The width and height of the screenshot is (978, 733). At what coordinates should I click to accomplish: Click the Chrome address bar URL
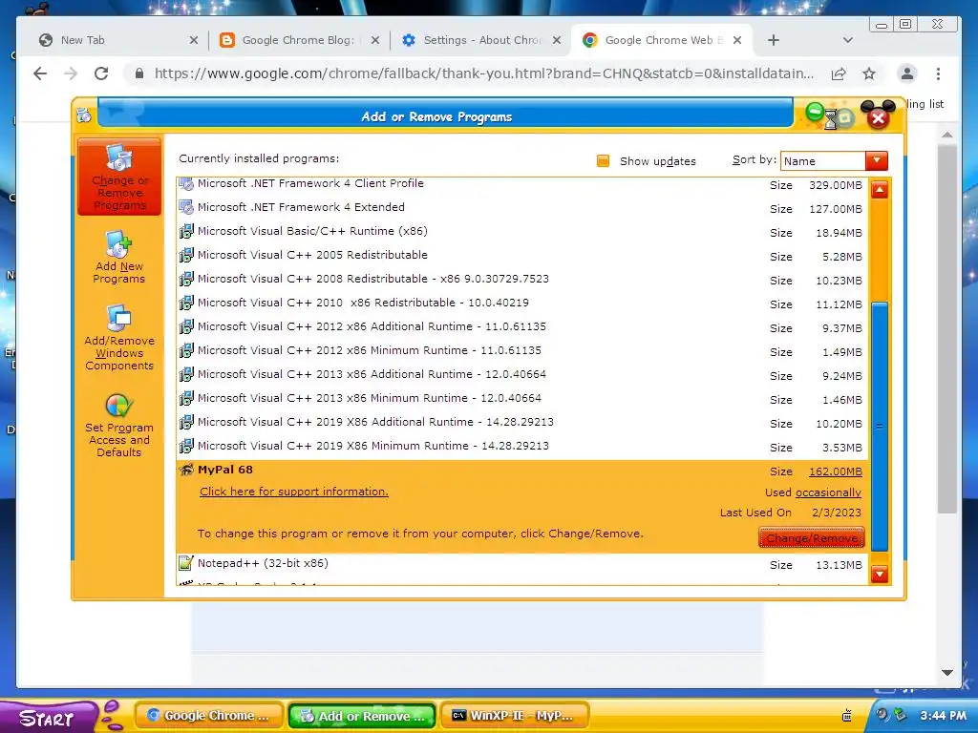coord(484,73)
